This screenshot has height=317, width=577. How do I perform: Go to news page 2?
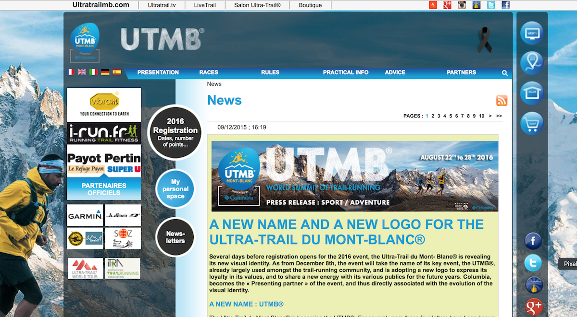433,116
